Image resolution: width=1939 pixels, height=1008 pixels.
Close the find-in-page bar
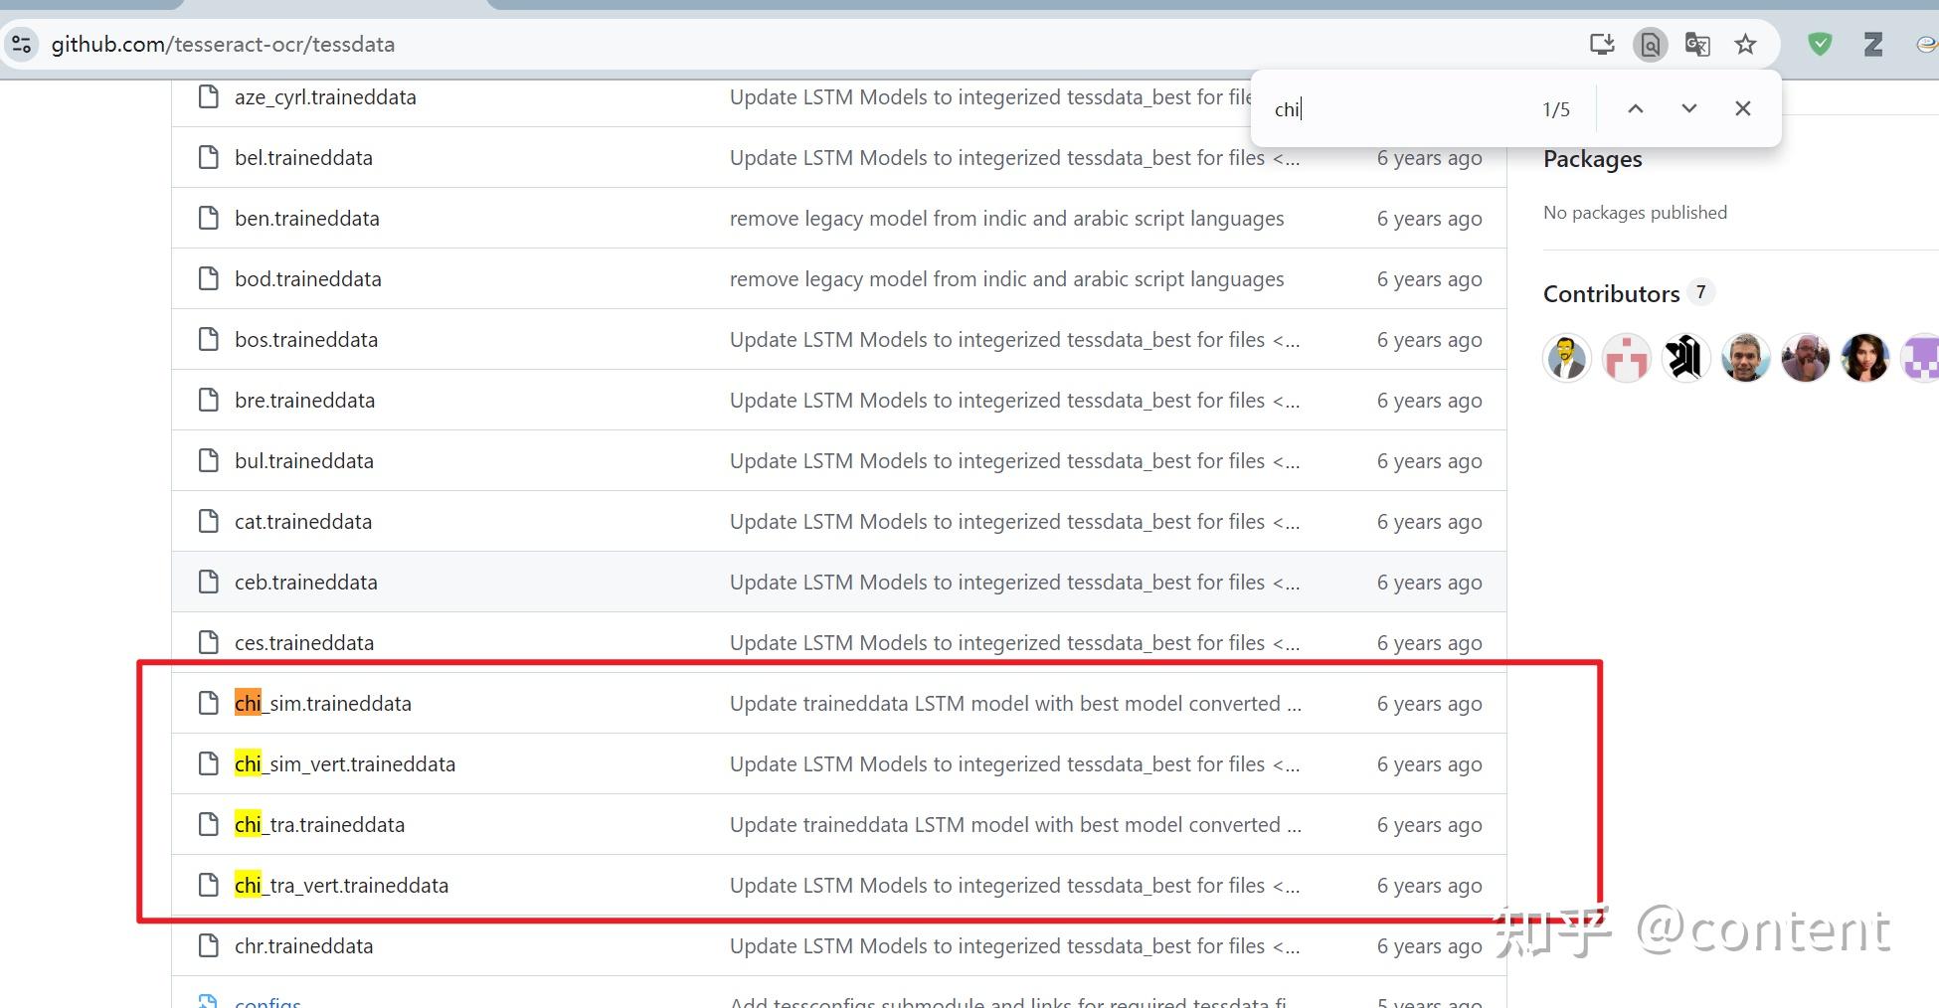tap(1742, 108)
